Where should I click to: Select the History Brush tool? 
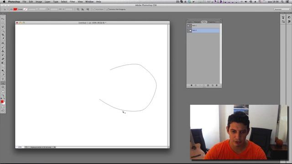[x=3, y=55]
